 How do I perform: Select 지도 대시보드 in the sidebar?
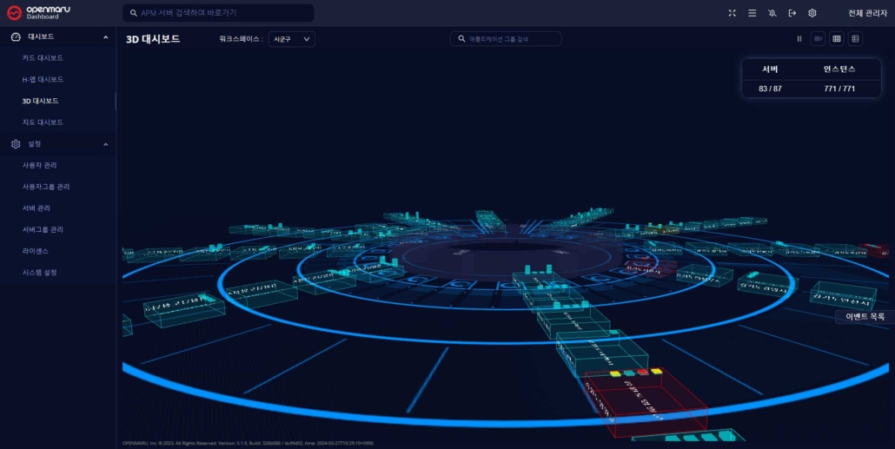43,122
